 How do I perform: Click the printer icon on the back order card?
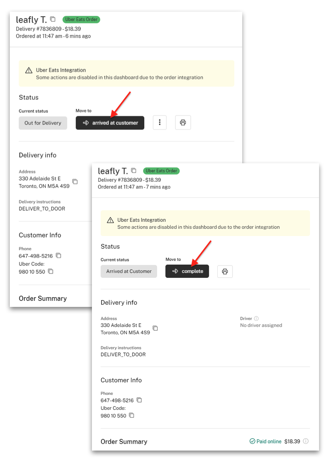coord(183,122)
